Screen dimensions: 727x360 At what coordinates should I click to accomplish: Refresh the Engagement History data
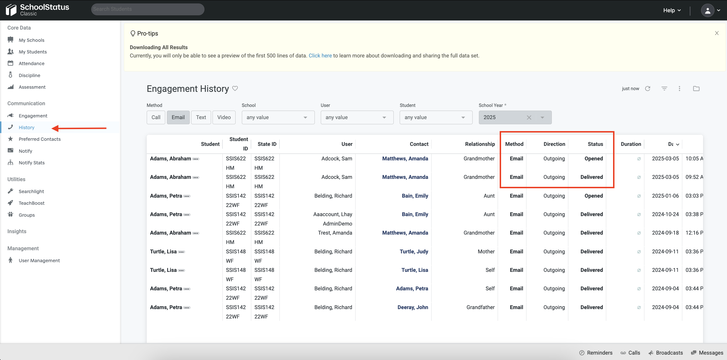tap(648, 88)
